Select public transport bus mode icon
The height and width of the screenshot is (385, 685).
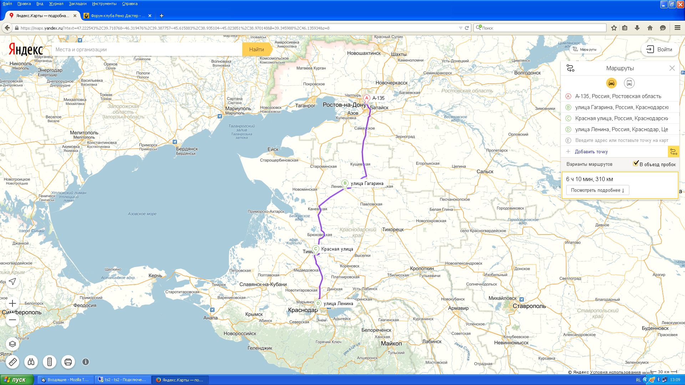pos(629,83)
